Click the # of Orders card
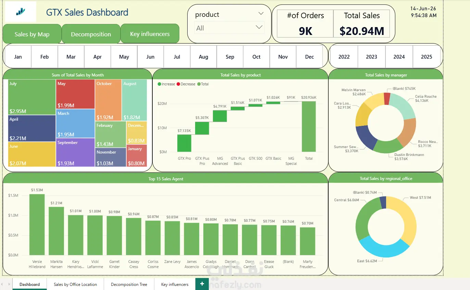 (x=305, y=24)
